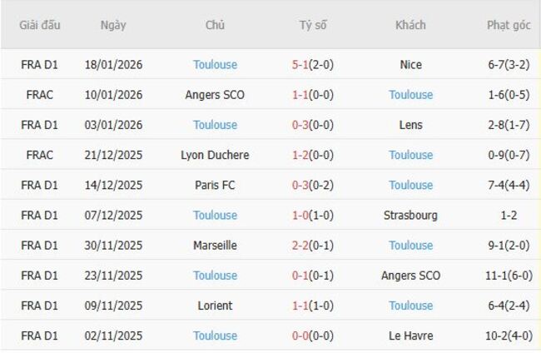This screenshot has height=353, width=541.
Task: Select the Lyon Duchere team name
Action: click(215, 155)
